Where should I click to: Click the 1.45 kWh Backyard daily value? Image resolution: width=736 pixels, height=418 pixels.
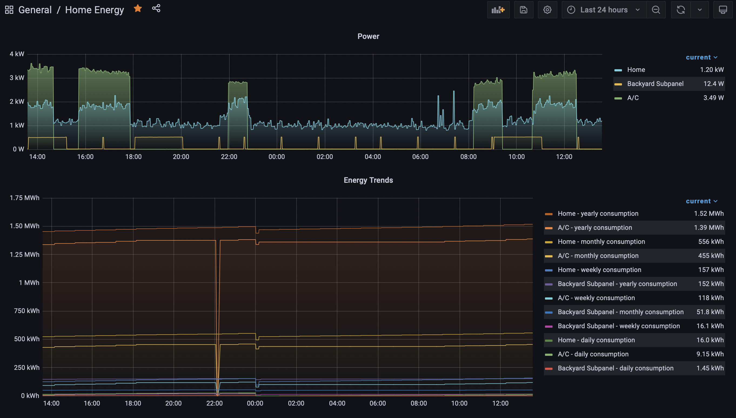[710, 368]
